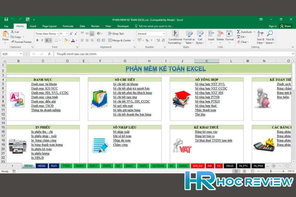The height and width of the screenshot is (197, 296).
Task: Select column K header
Action: [x=207, y=61]
